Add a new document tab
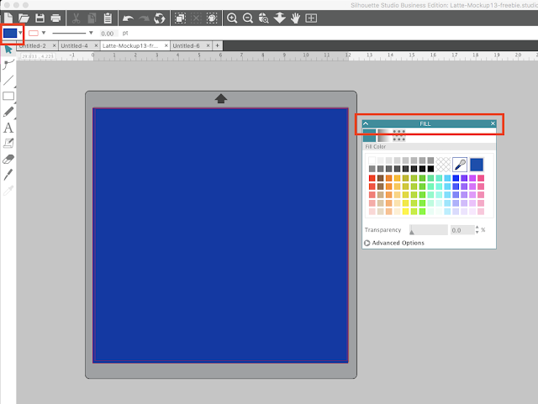 pos(217,45)
